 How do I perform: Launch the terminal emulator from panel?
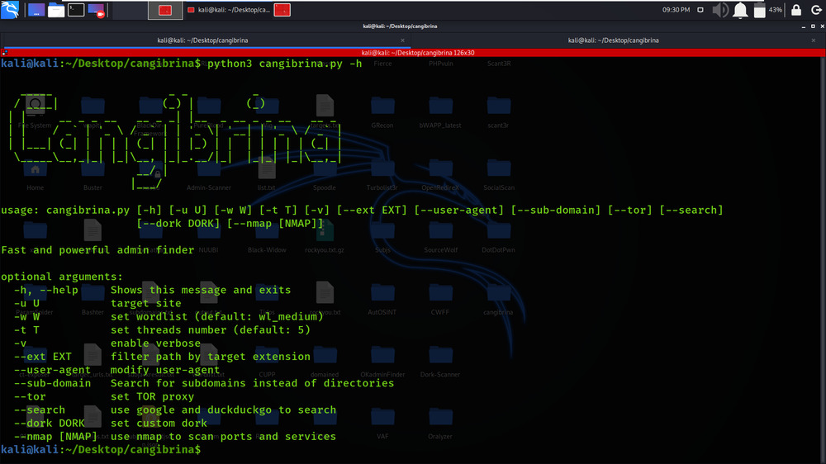tap(76, 10)
